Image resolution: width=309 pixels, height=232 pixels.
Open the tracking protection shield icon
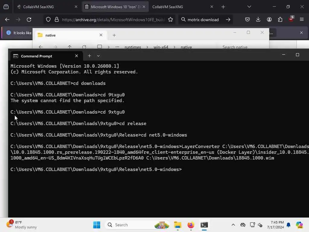pos(48,20)
